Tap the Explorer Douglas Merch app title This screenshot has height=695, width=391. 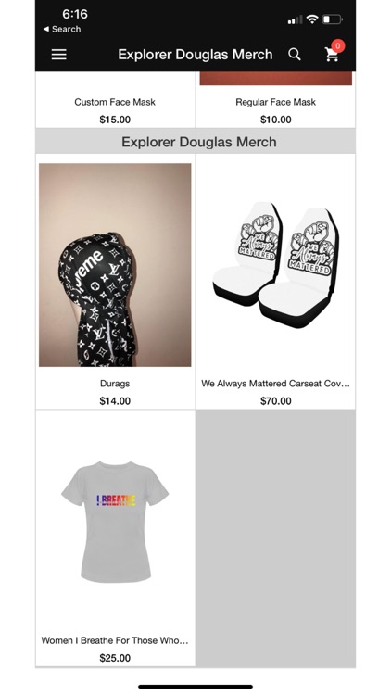click(x=195, y=55)
